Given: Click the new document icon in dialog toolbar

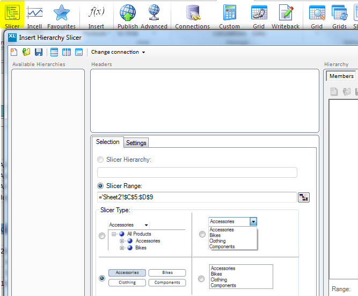Looking at the screenshot, I should (14, 52).
